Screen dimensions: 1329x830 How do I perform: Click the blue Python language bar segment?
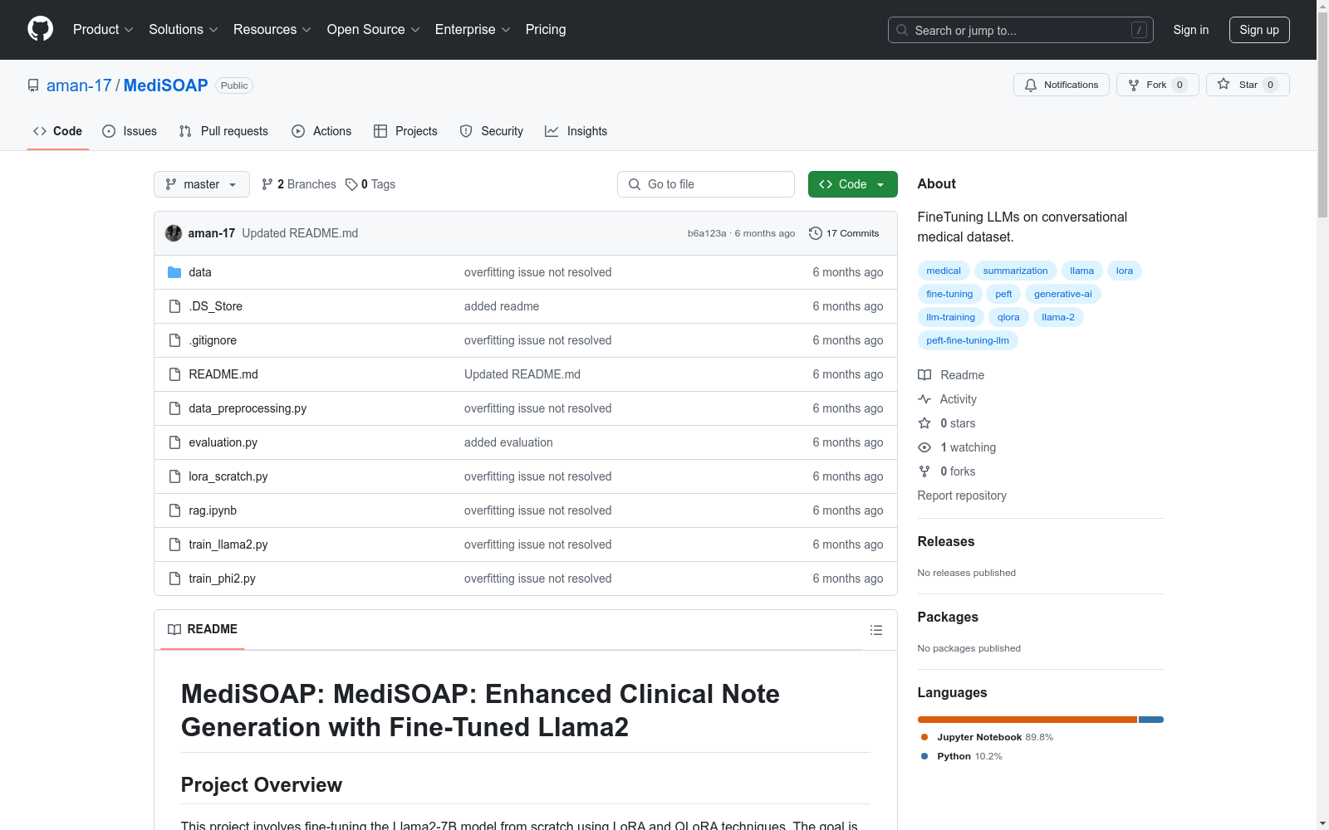(1151, 720)
